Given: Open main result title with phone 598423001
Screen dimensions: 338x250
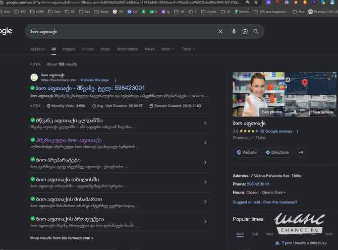Looking at the screenshot, I should click(90, 88).
